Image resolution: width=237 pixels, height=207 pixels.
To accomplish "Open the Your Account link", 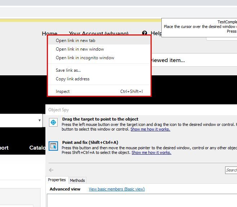I will tap(98, 33).
